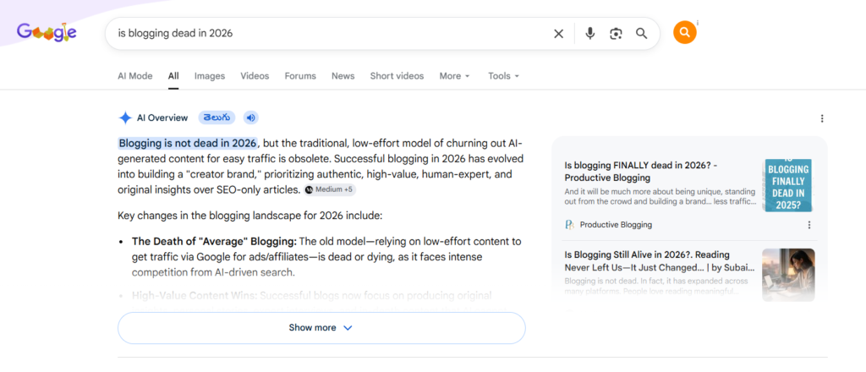Image resolution: width=866 pixels, height=372 pixels.
Task: Open Google Lens image search icon
Action: pyautogui.click(x=616, y=34)
